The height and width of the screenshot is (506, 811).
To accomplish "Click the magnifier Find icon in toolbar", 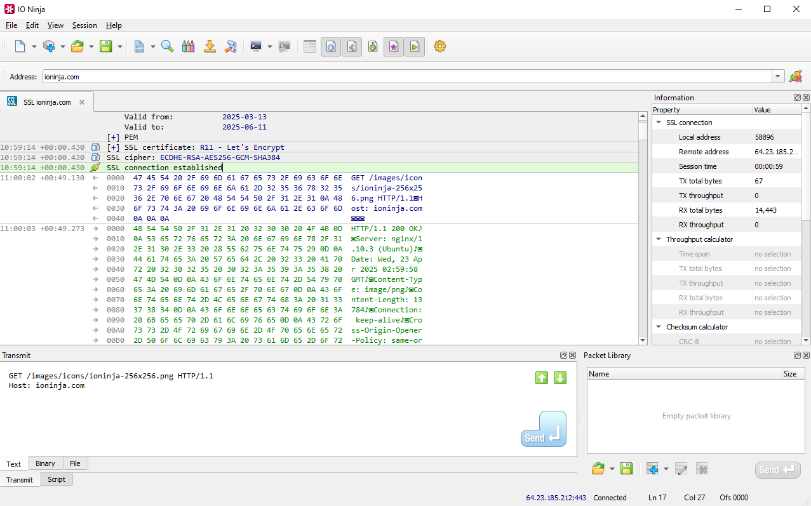I will (x=167, y=46).
